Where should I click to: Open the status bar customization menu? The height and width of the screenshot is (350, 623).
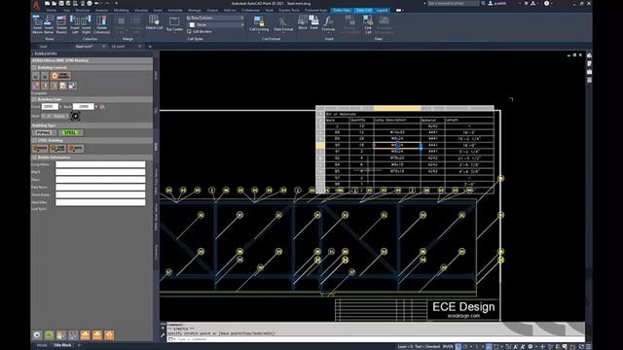tap(588, 347)
